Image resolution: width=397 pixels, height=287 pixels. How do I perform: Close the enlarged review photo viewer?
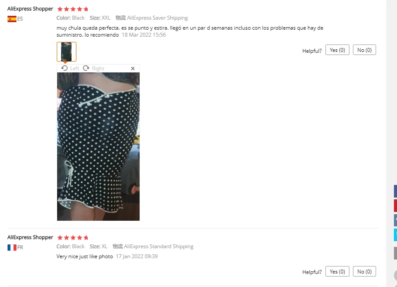[x=133, y=68]
